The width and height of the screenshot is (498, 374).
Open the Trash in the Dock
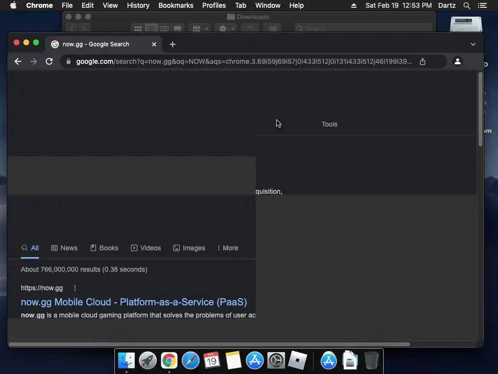click(371, 361)
